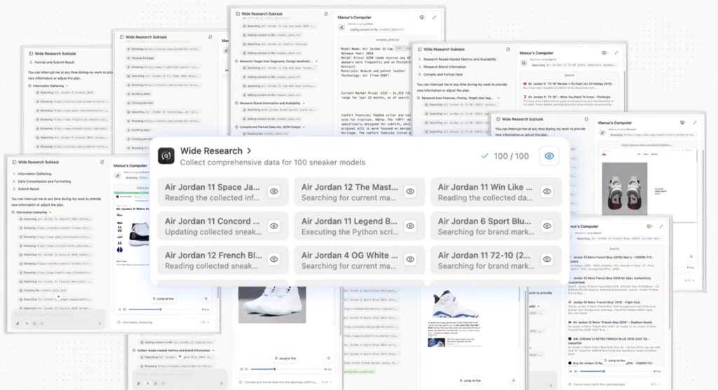The width and height of the screenshot is (718, 390).
Task: Click the search tool icon in the 72-10 Manus's Computer panel
Action: (x=524, y=62)
